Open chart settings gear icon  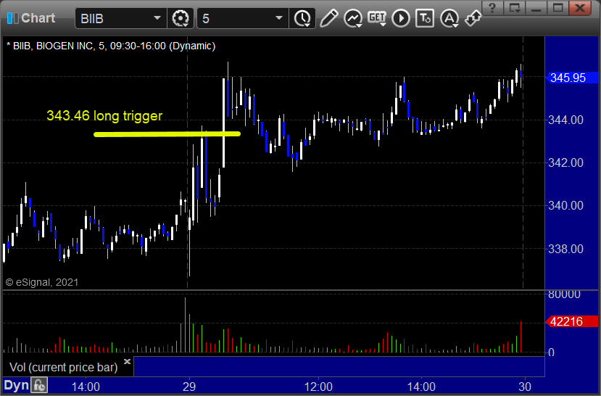coord(180,18)
